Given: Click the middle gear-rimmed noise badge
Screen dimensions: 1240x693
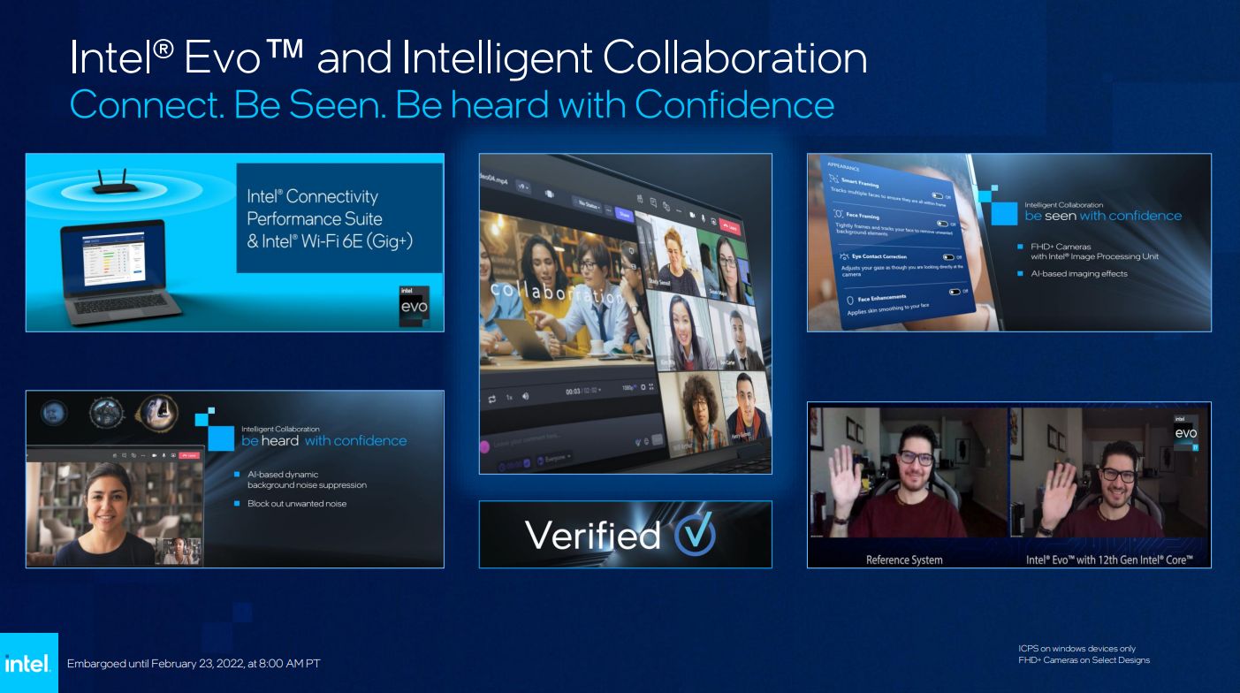Looking at the screenshot, I should point(106,413).
